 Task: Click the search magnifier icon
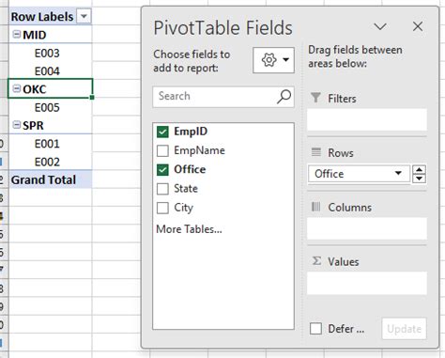coord(284,96)
